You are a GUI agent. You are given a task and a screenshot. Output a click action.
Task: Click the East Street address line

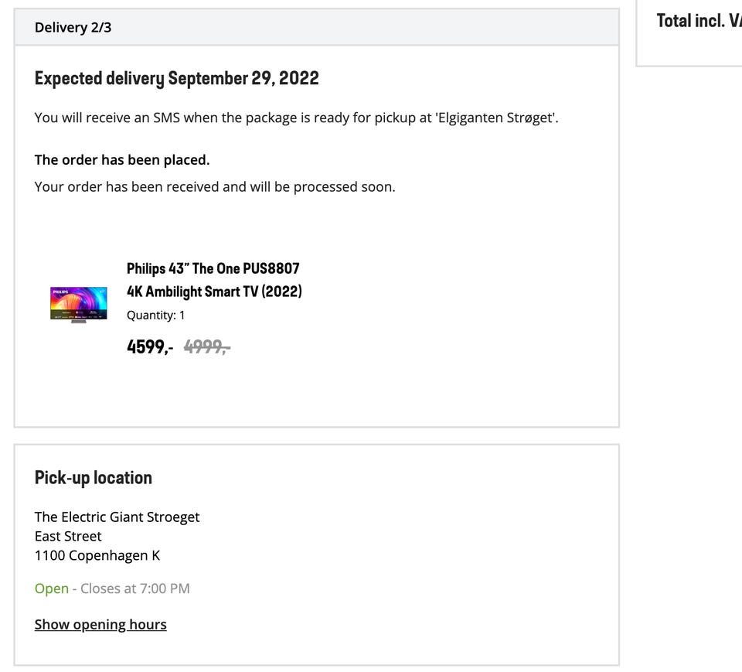click(68, 536)
